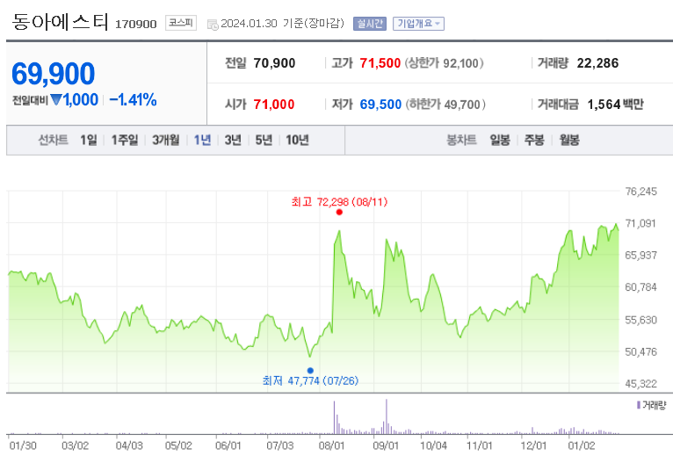Screen dimensions: 673x463
Task: Click the y-axis label 76,245
Action: coord(640,192)
